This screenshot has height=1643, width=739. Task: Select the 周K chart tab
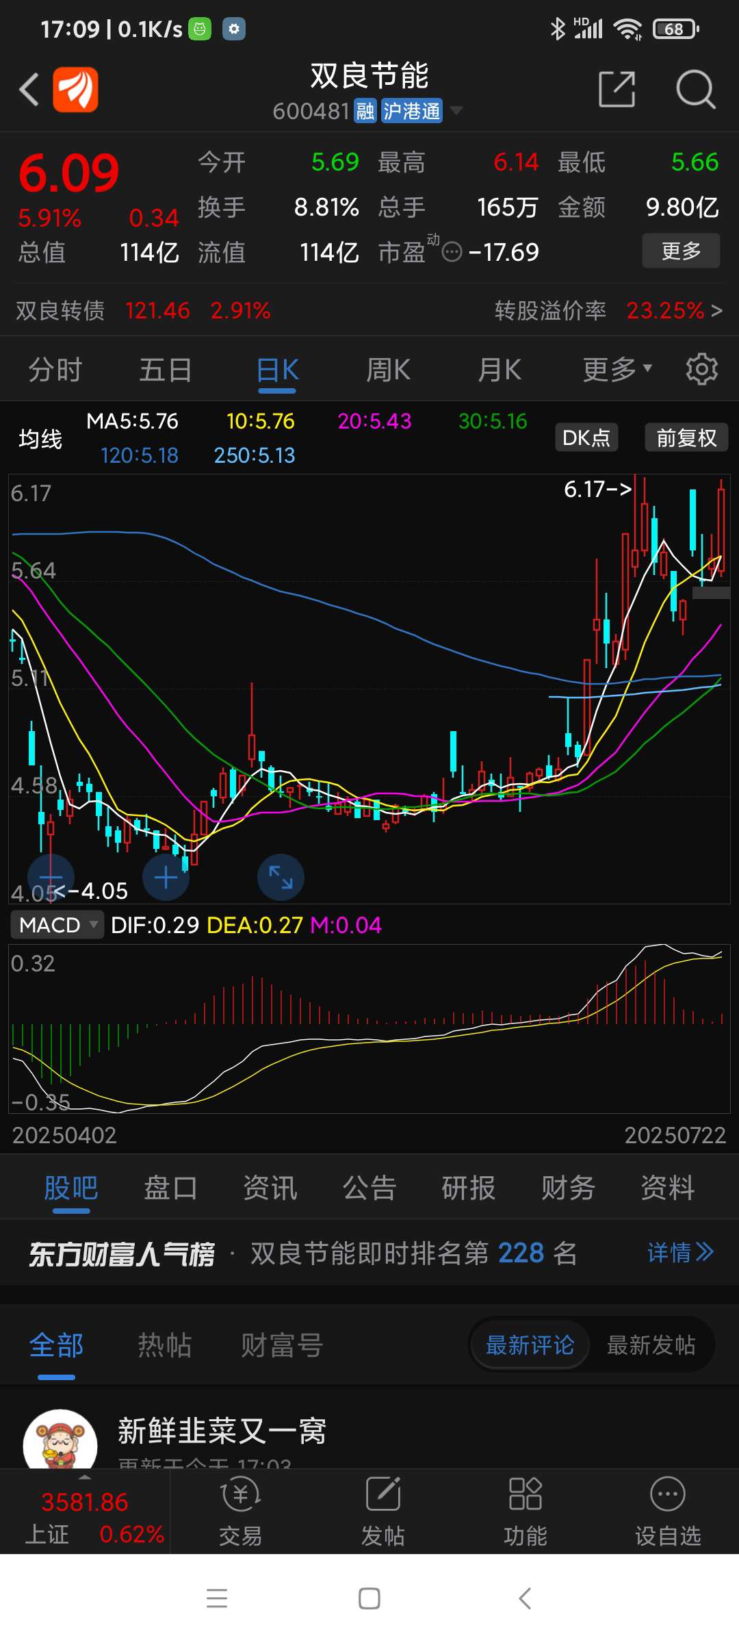(388, 370)
